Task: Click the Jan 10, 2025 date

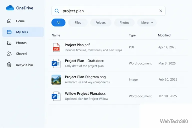Action: click(168, 96)
